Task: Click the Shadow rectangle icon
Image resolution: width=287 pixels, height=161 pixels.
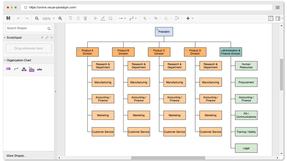Action: pyautogui.click(x=110, y=19)
